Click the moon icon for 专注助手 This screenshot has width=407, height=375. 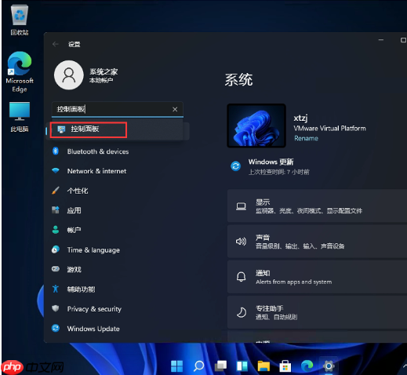coord(241,312)
